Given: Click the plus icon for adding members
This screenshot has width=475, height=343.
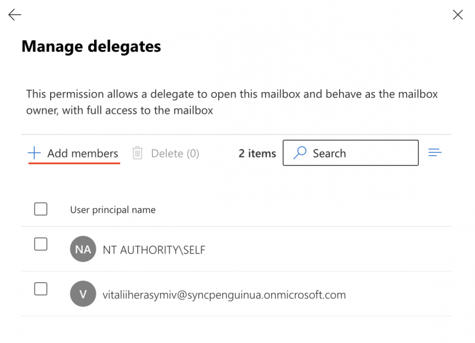Looking at the screenshot, I should pos(34,153).
